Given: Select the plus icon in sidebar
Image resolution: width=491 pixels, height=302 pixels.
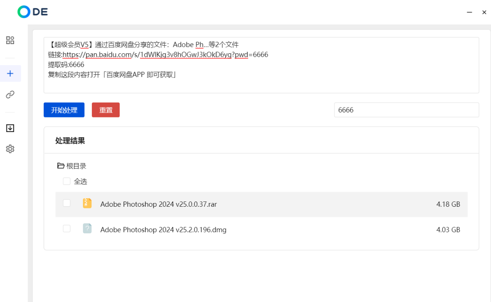Looking at the screenshot, I should 10,73.
